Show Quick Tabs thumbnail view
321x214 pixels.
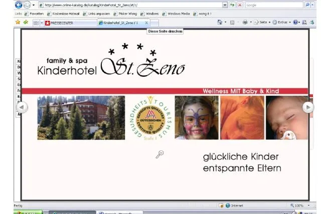pos(36,23)
